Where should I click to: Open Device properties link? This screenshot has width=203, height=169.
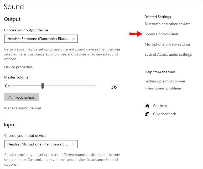(18, 67)
